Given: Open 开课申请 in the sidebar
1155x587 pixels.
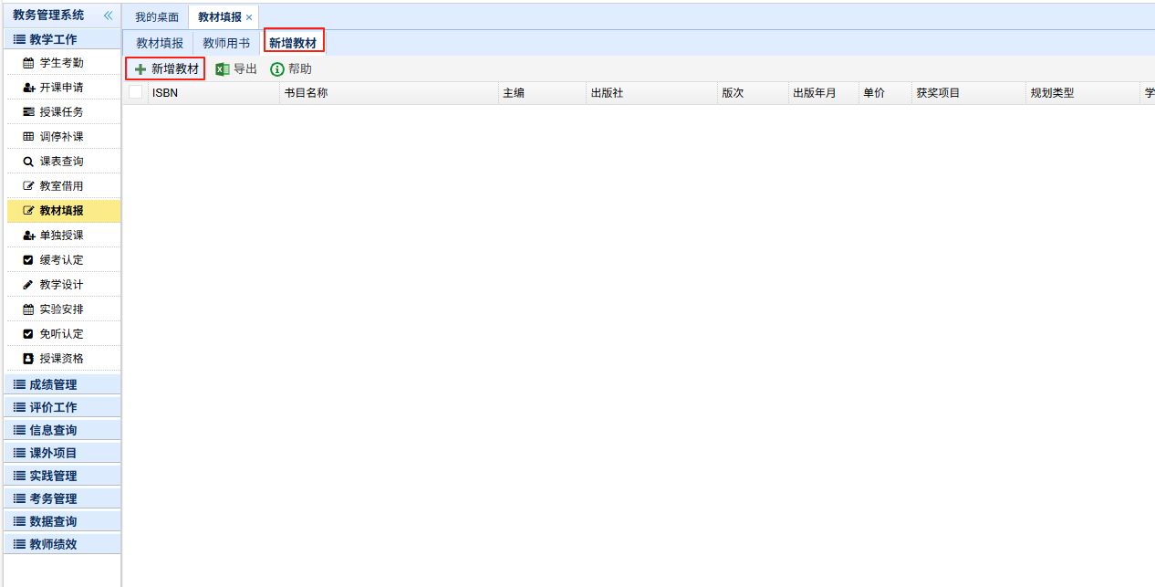Looking at the screenshot, I should tap(61, 88).
